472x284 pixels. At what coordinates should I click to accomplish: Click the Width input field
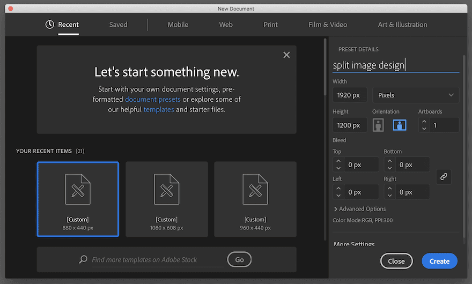350,95
